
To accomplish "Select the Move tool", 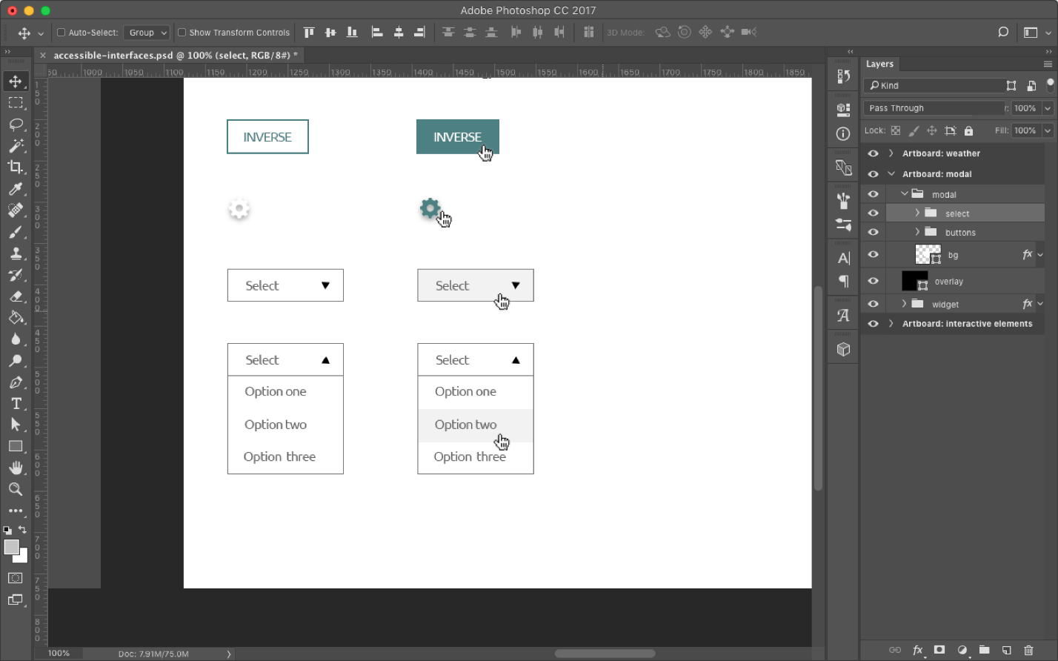I will pyautogui.click(x=16, y=82).
